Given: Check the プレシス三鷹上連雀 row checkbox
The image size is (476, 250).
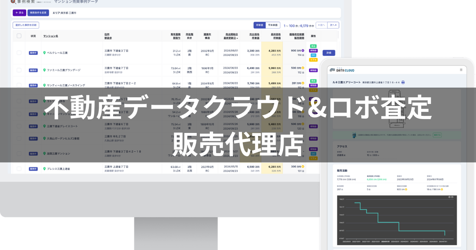Looking at the screenshot, I should click(x=19, y=169).
